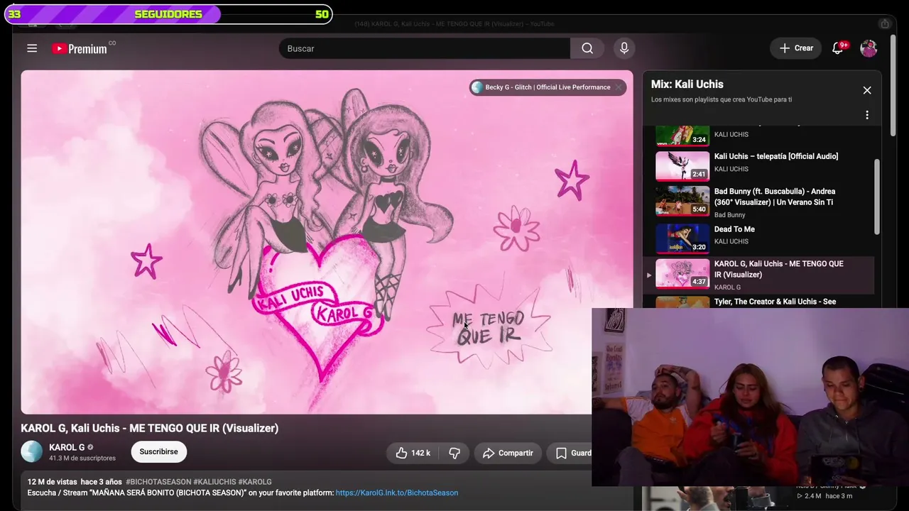Click 'KAROL G, Kali Uchis - ME TENGO QUE IR' in mix
This screenshot has width=909, height=511.
779,269
